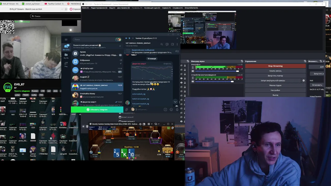Click Stop Streaming in OBS
The image size is (331, 186).
275,66
